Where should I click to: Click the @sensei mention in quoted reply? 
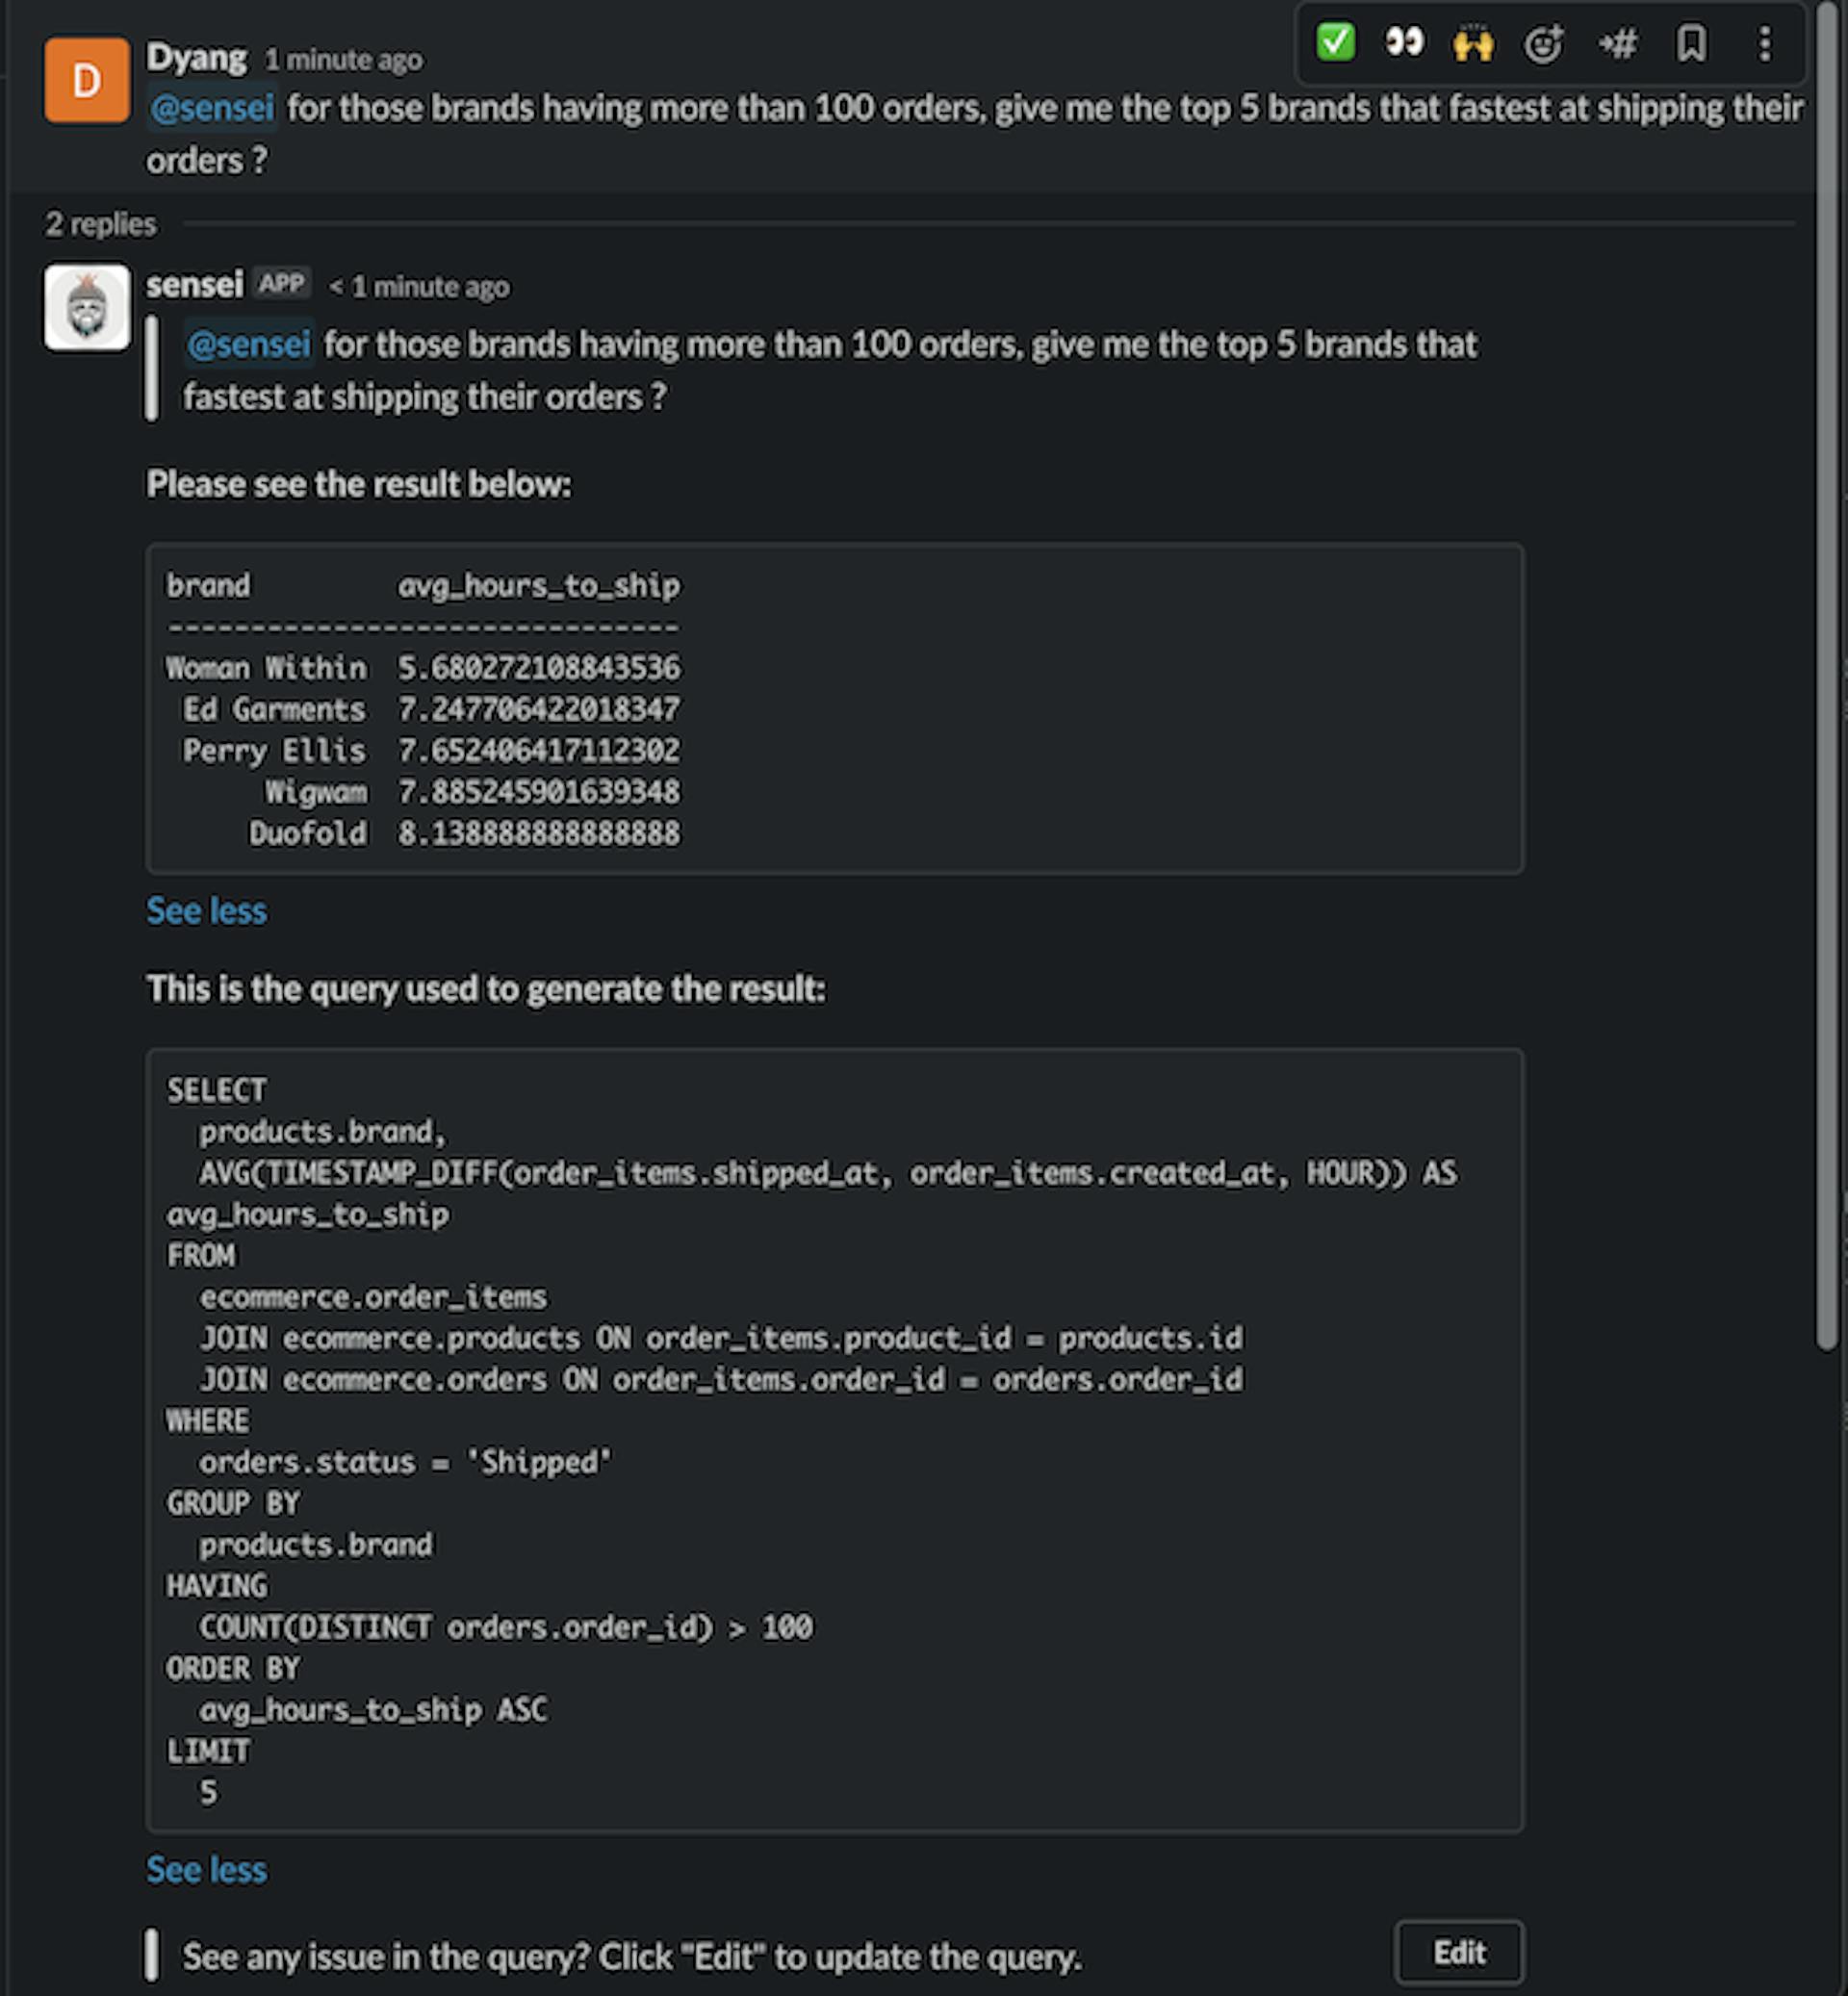pyautogui.click(x=249, y=344)
